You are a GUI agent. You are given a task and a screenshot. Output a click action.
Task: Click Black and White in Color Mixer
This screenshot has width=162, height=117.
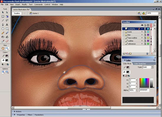tap(124, 76)
